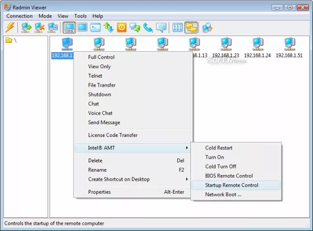This screenshot has width=313, height=231.
Task: Open Properties from context menu
Action: [132, 192]
